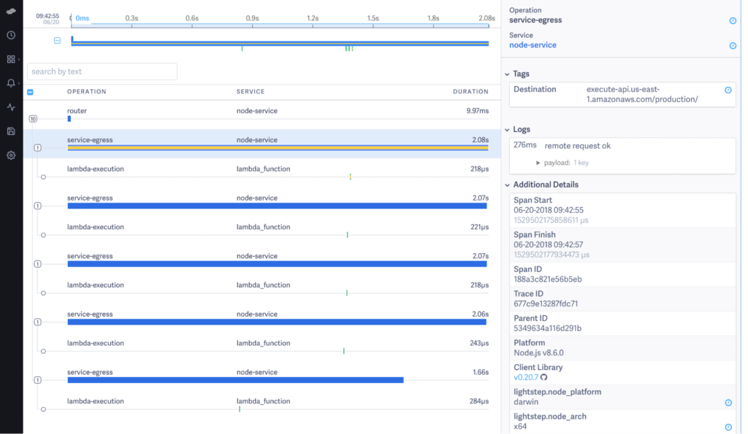Click the LightStep logo at sidebar top
748x434 pixels.
coord(11,11)
